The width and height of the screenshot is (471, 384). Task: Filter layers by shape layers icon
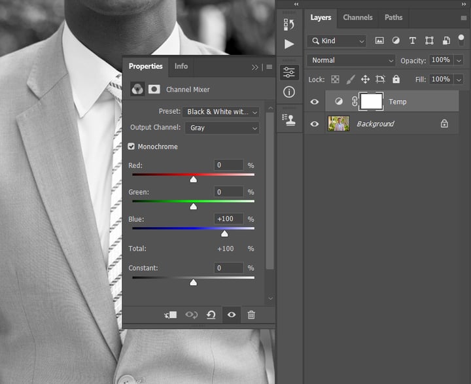[x=429, y=41]
